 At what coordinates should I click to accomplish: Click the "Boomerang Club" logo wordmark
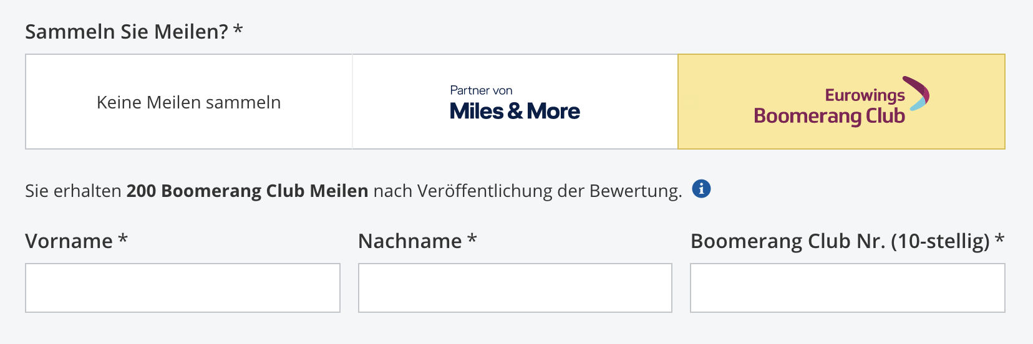829,117
